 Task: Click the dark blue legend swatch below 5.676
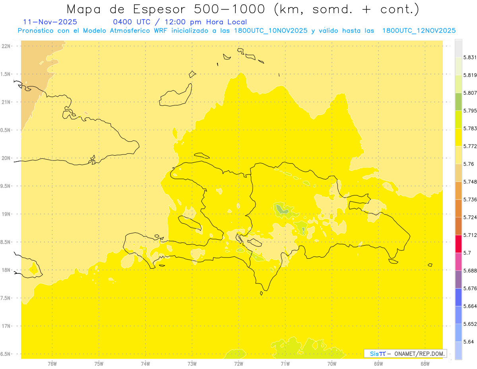458,297
